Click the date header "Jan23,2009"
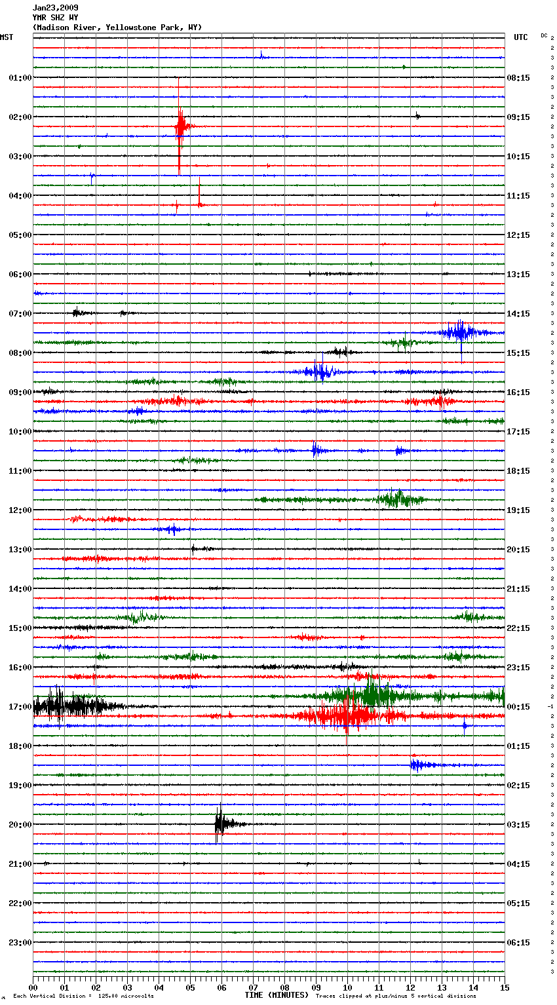The image size is (557, 1005). (x=56, y=8)
